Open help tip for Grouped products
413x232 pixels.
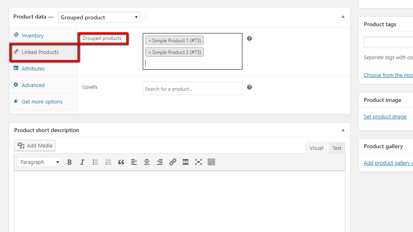tap(249, 39)
